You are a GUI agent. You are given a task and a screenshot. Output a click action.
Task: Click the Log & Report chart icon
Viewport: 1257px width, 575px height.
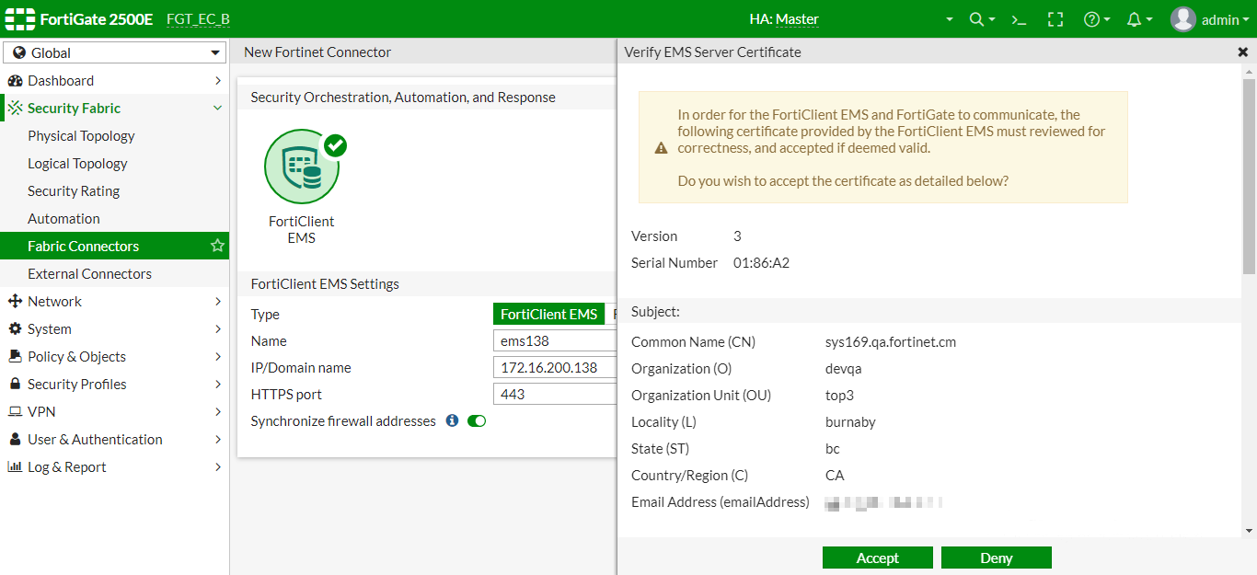(15, 467)
